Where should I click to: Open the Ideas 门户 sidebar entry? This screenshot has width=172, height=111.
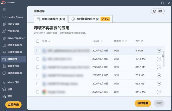point(13,82)
